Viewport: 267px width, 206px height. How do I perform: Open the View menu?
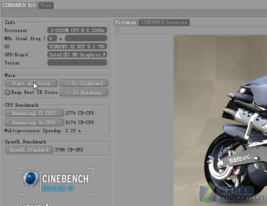(x=46, y=5)
